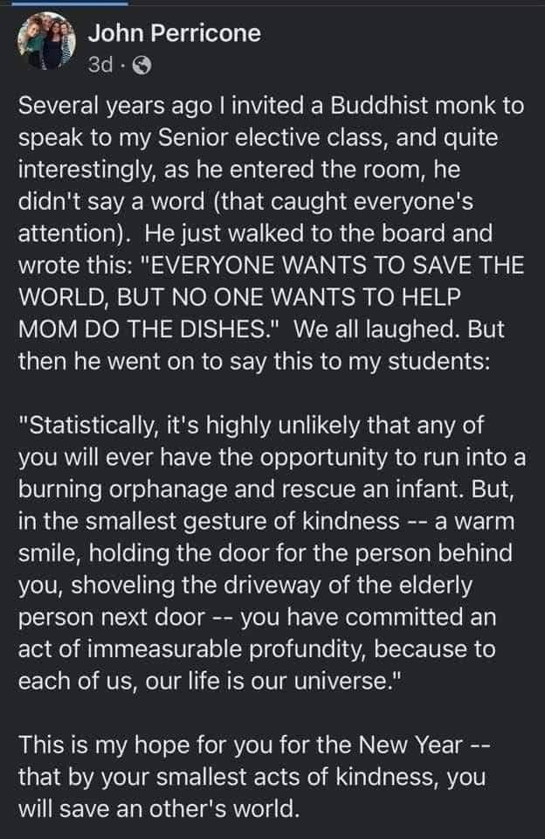
Task: Open the John Perricone profile name link
Action: [175, 33]
